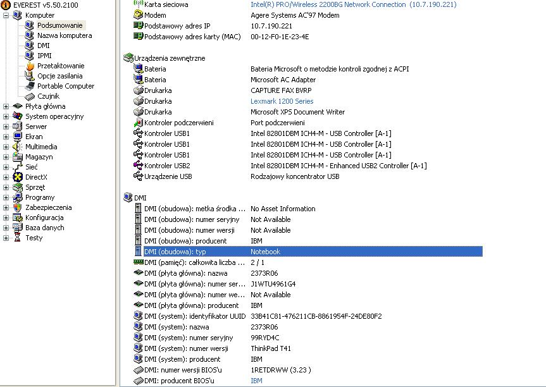
Task: Open the Lexmark 1200 Series link
Action: coord(282,101)
